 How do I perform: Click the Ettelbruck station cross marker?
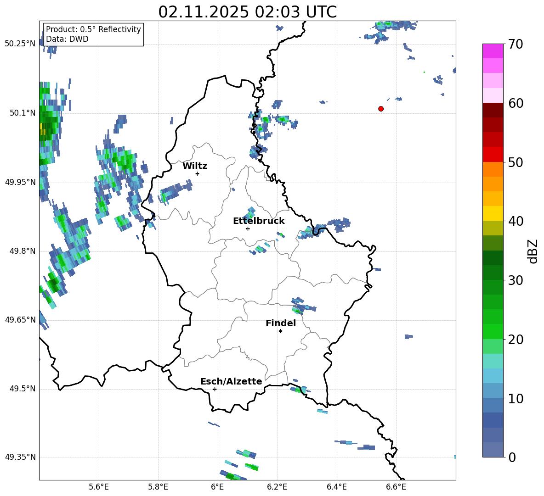pyautogui.click(x=248, y=228)
